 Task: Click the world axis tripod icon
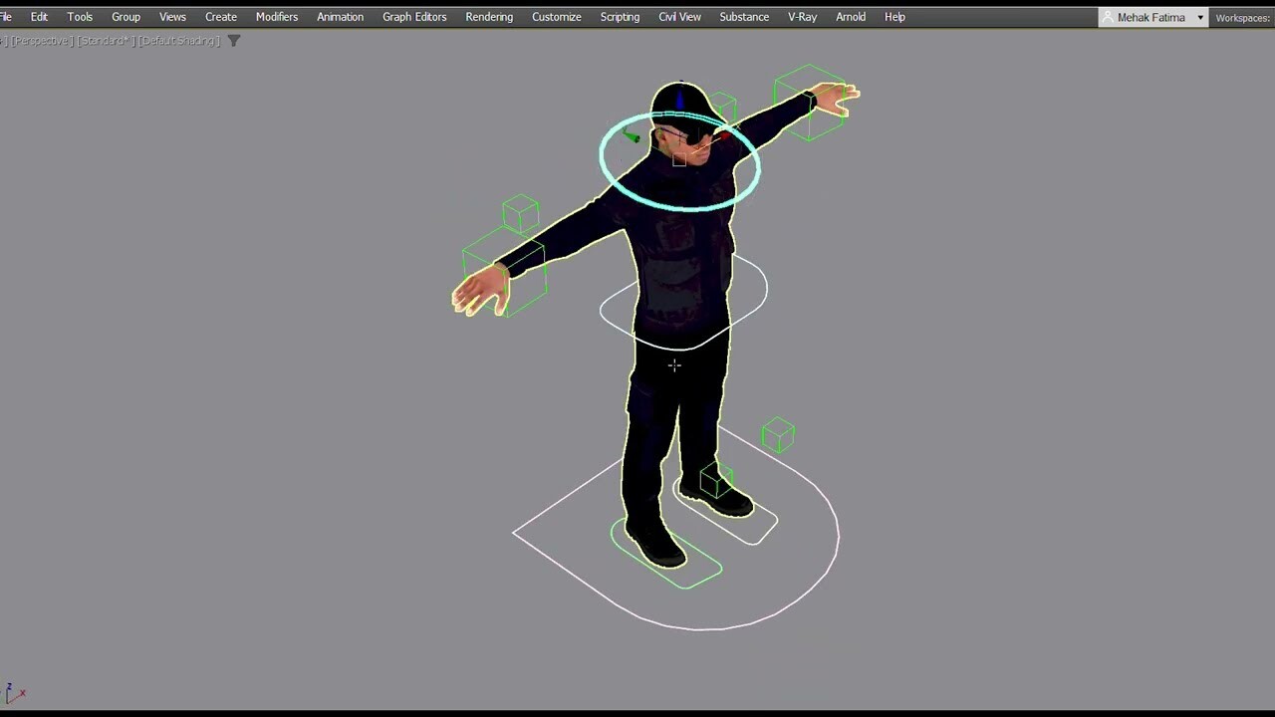tap(15, 694)
